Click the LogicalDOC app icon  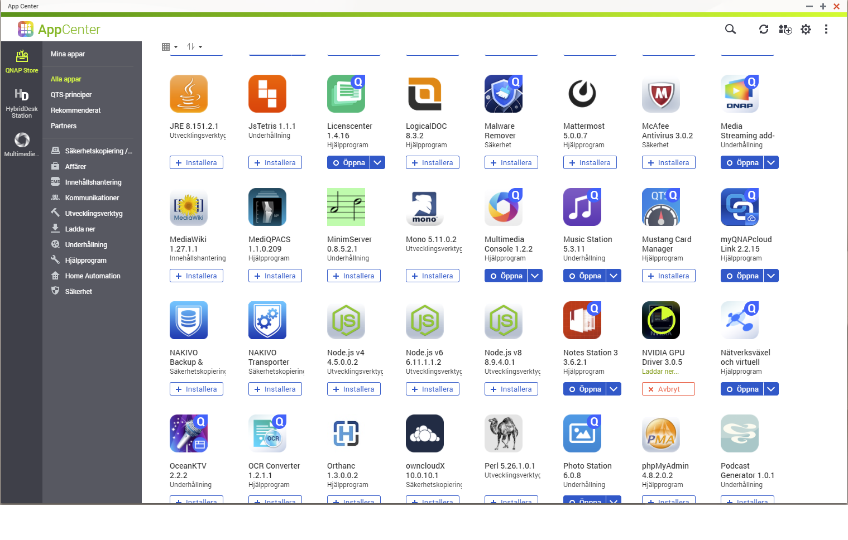click(425, 94)
